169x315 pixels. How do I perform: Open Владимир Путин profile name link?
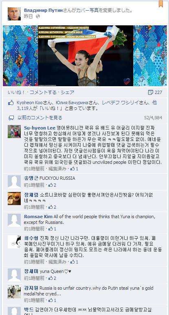click(x=44, y=11)
